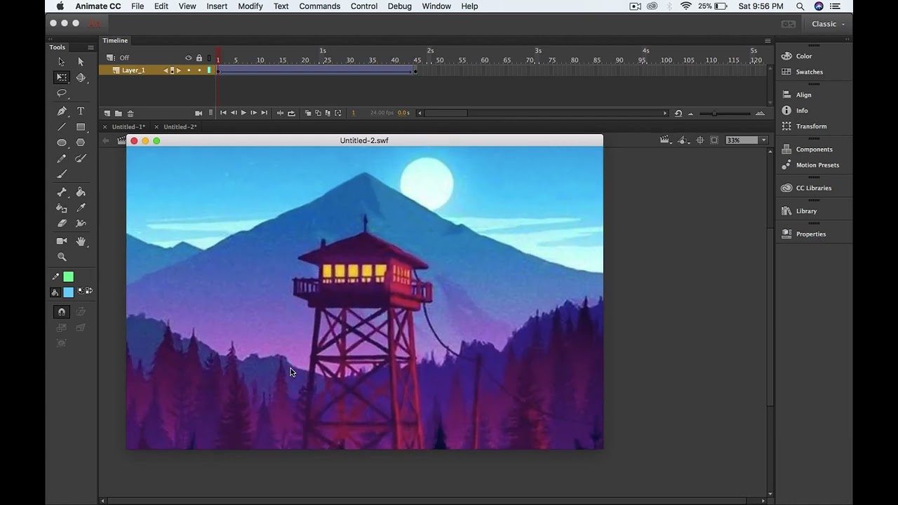The height and width of the screenshot is (505, 898).
Task: Select the Rectangle tool
Action: 81,127
